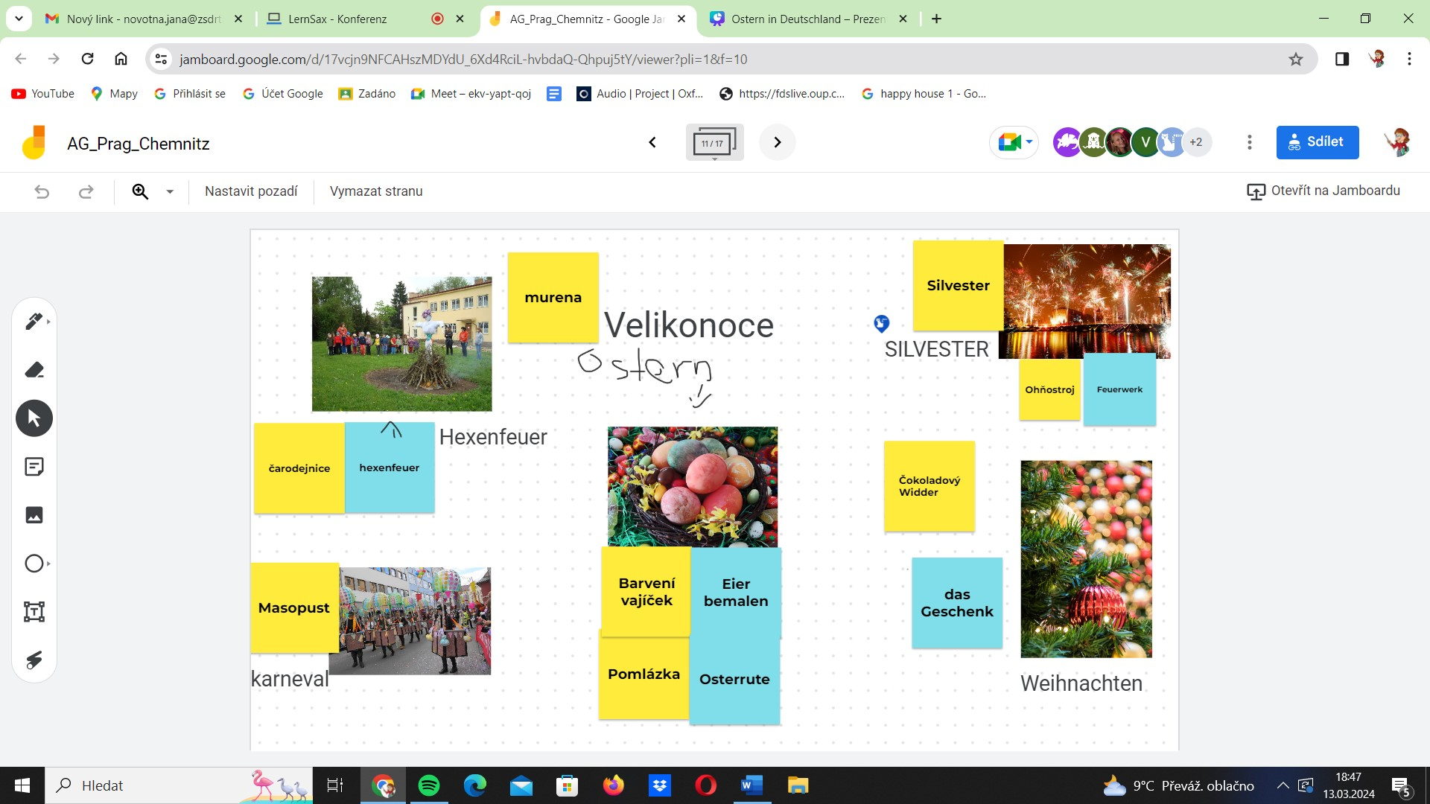Image resolution: width=1430 pixels, height=804 pixels.
Task: Select the blue hexenfeuer sticky note
Action: click(x=390, y=468)
